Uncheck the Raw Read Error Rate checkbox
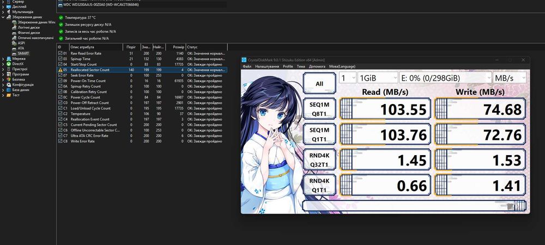Viewport: 545px width, 245px height. coord(60,53)
